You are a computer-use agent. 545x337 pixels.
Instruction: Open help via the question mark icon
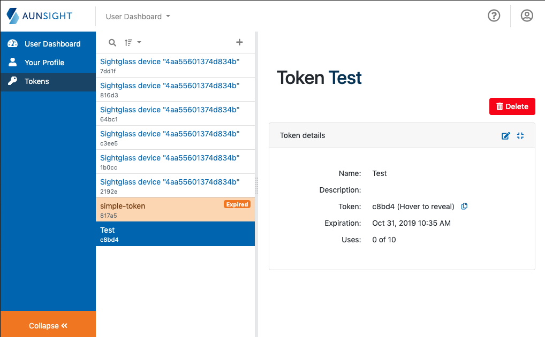click(494, 16)
